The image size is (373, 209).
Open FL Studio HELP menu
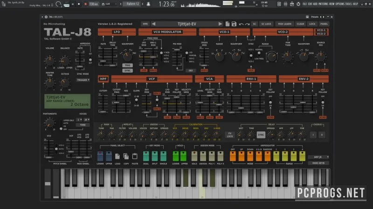click(x=355, y=4)
